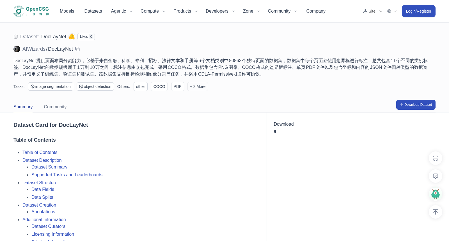Click the 'Dataset Card for DocLayNet' heading

coord(51,125)
